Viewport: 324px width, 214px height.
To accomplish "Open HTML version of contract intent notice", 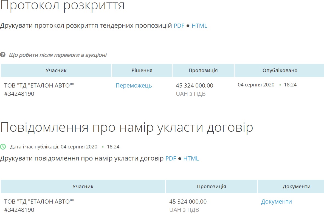I will pyautogui.click(x=191, y=158).
